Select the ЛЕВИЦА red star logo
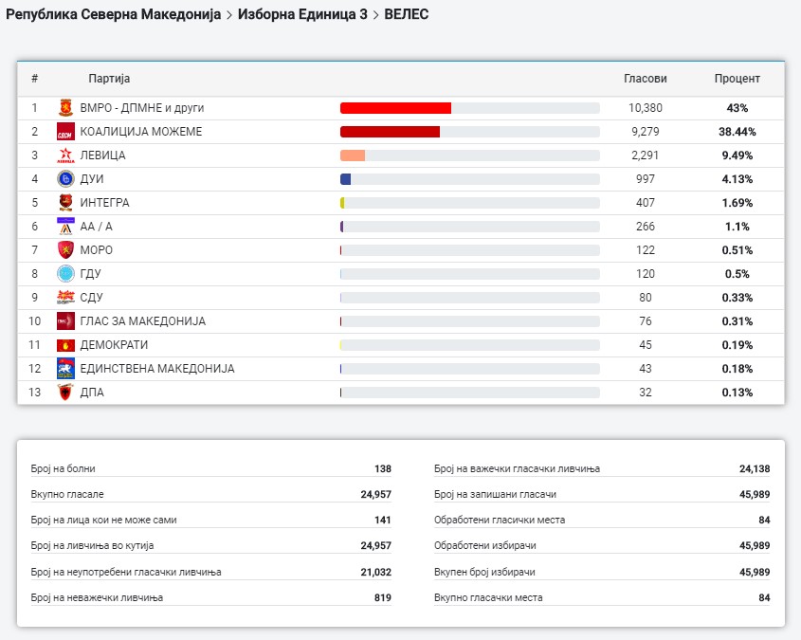801x640 pixels. [65, 155]
